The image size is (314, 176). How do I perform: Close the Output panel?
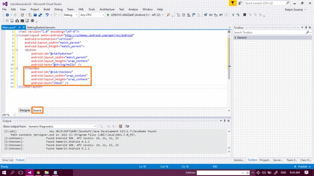point(228,121)
